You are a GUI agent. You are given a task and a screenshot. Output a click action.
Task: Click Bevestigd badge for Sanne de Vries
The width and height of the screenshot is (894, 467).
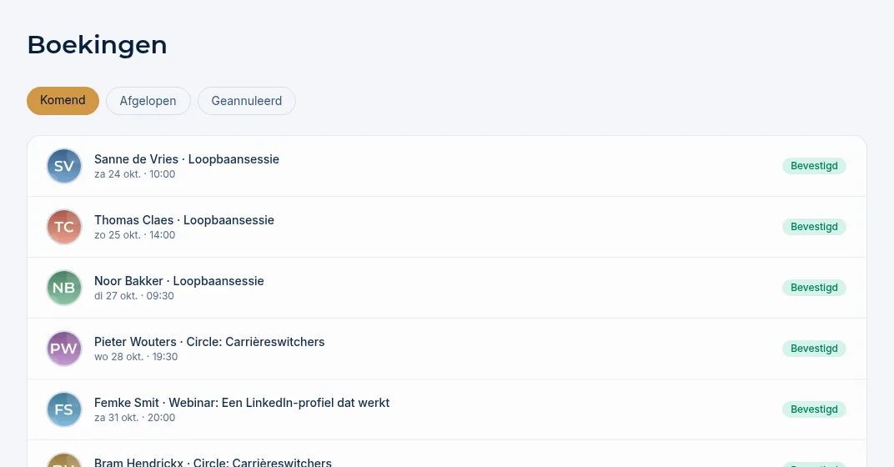(x=814, y=166)
